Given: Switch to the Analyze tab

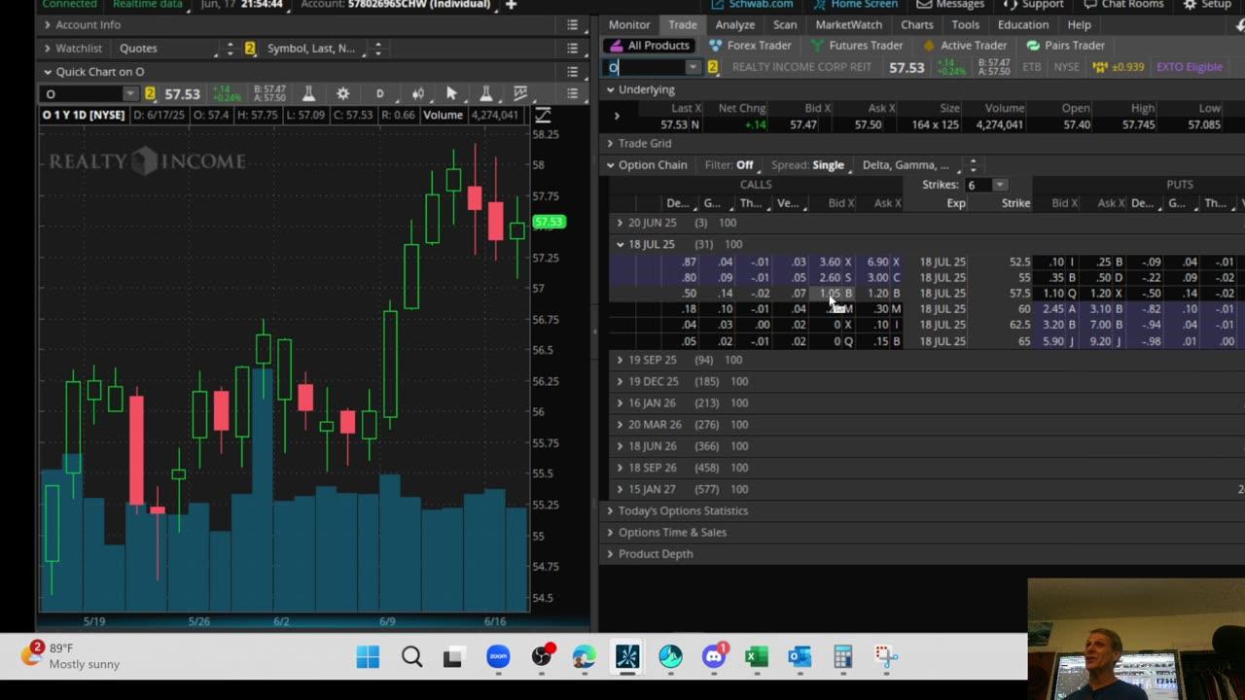Looking at the screenshot, I should point(735,24).
